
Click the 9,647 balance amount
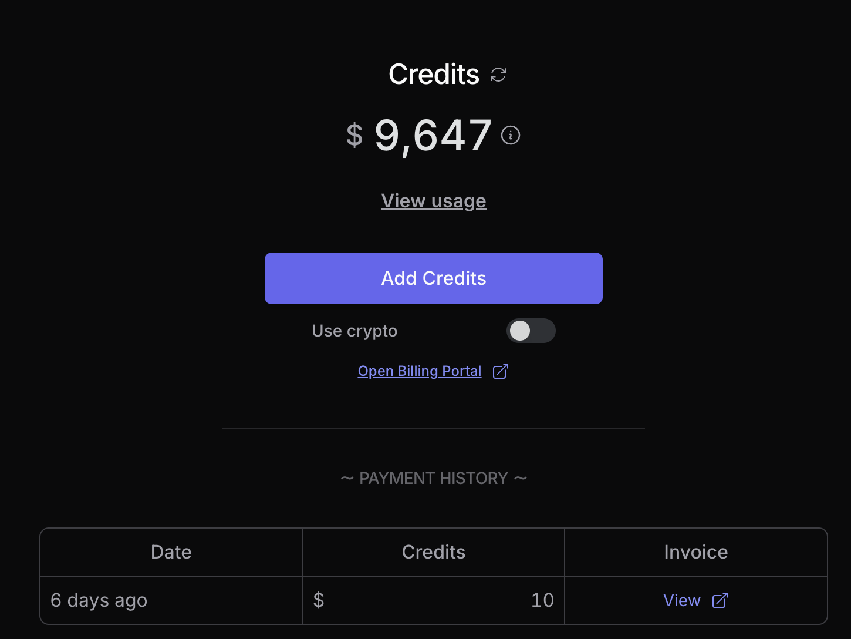pos(433,136)
